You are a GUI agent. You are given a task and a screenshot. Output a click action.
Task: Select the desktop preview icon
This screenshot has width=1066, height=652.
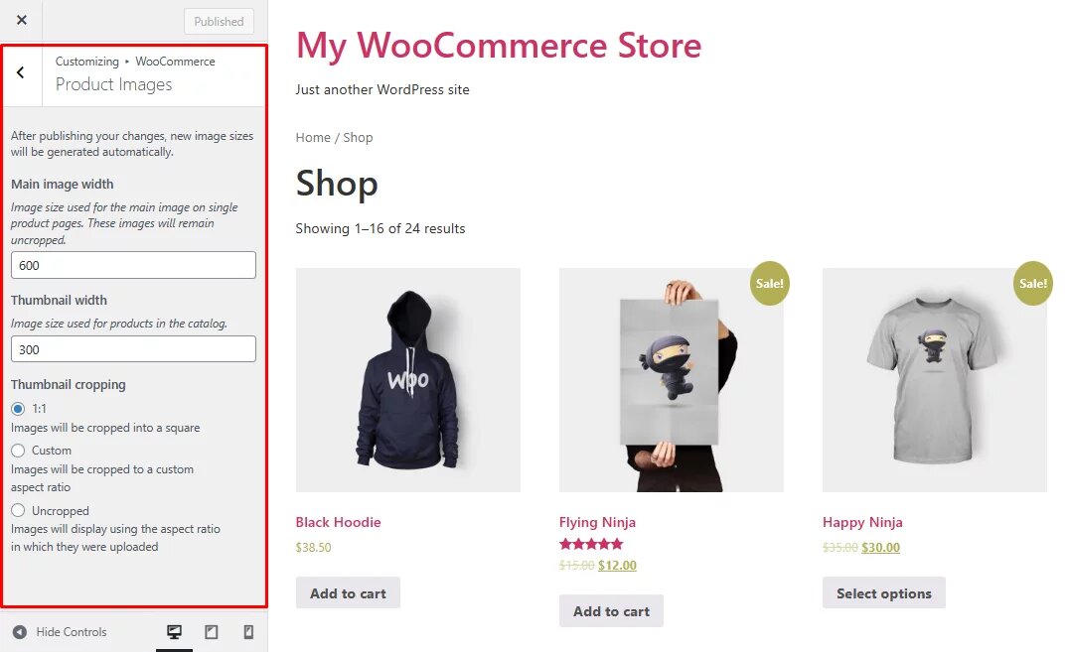click(x=174, y=632)
